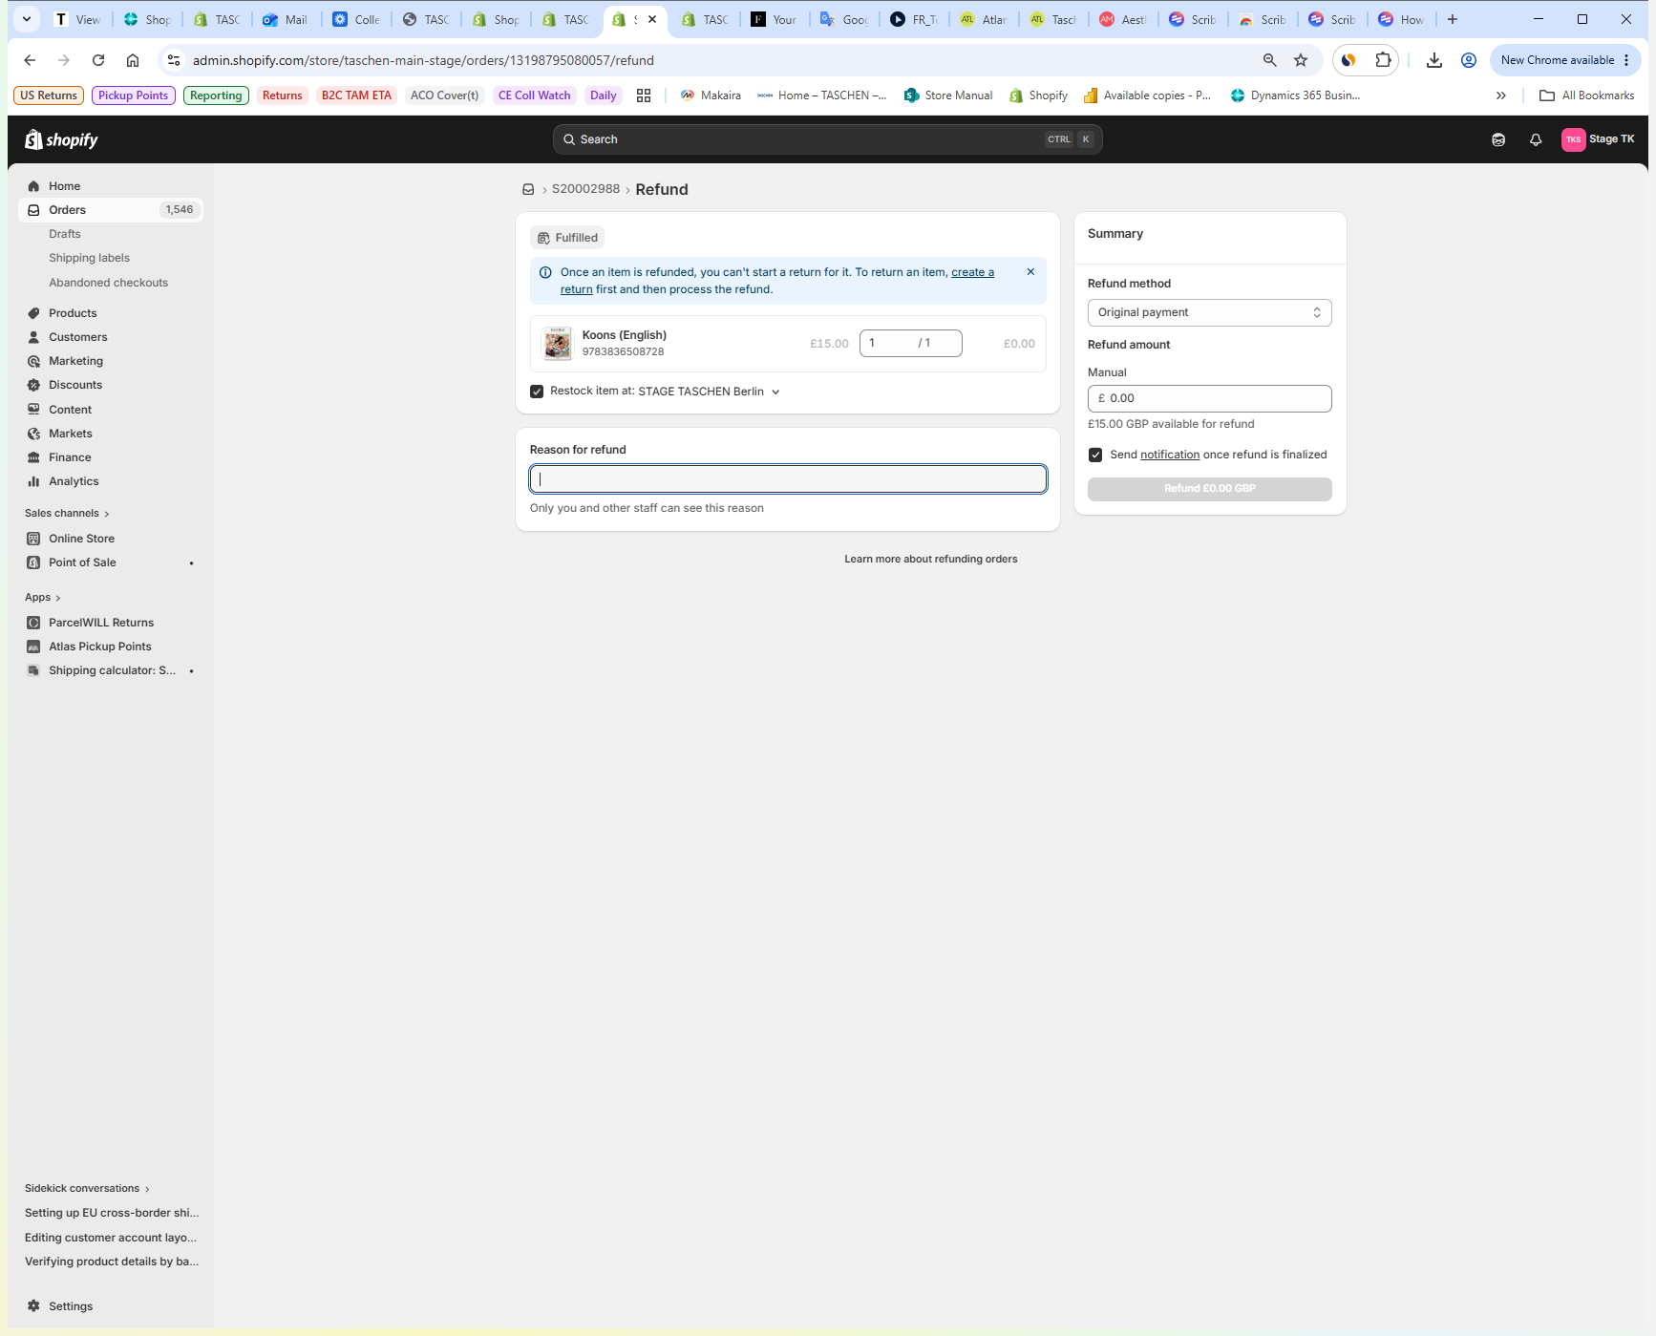The image size is (1656, 1336).
Task: Open the Markets section
Action: pos(70,434)
